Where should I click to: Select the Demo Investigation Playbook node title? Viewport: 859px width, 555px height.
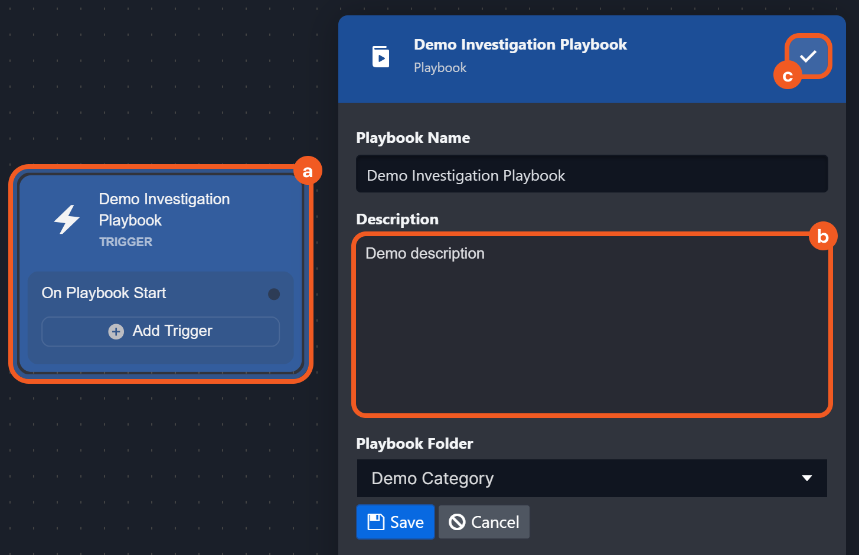164,210
